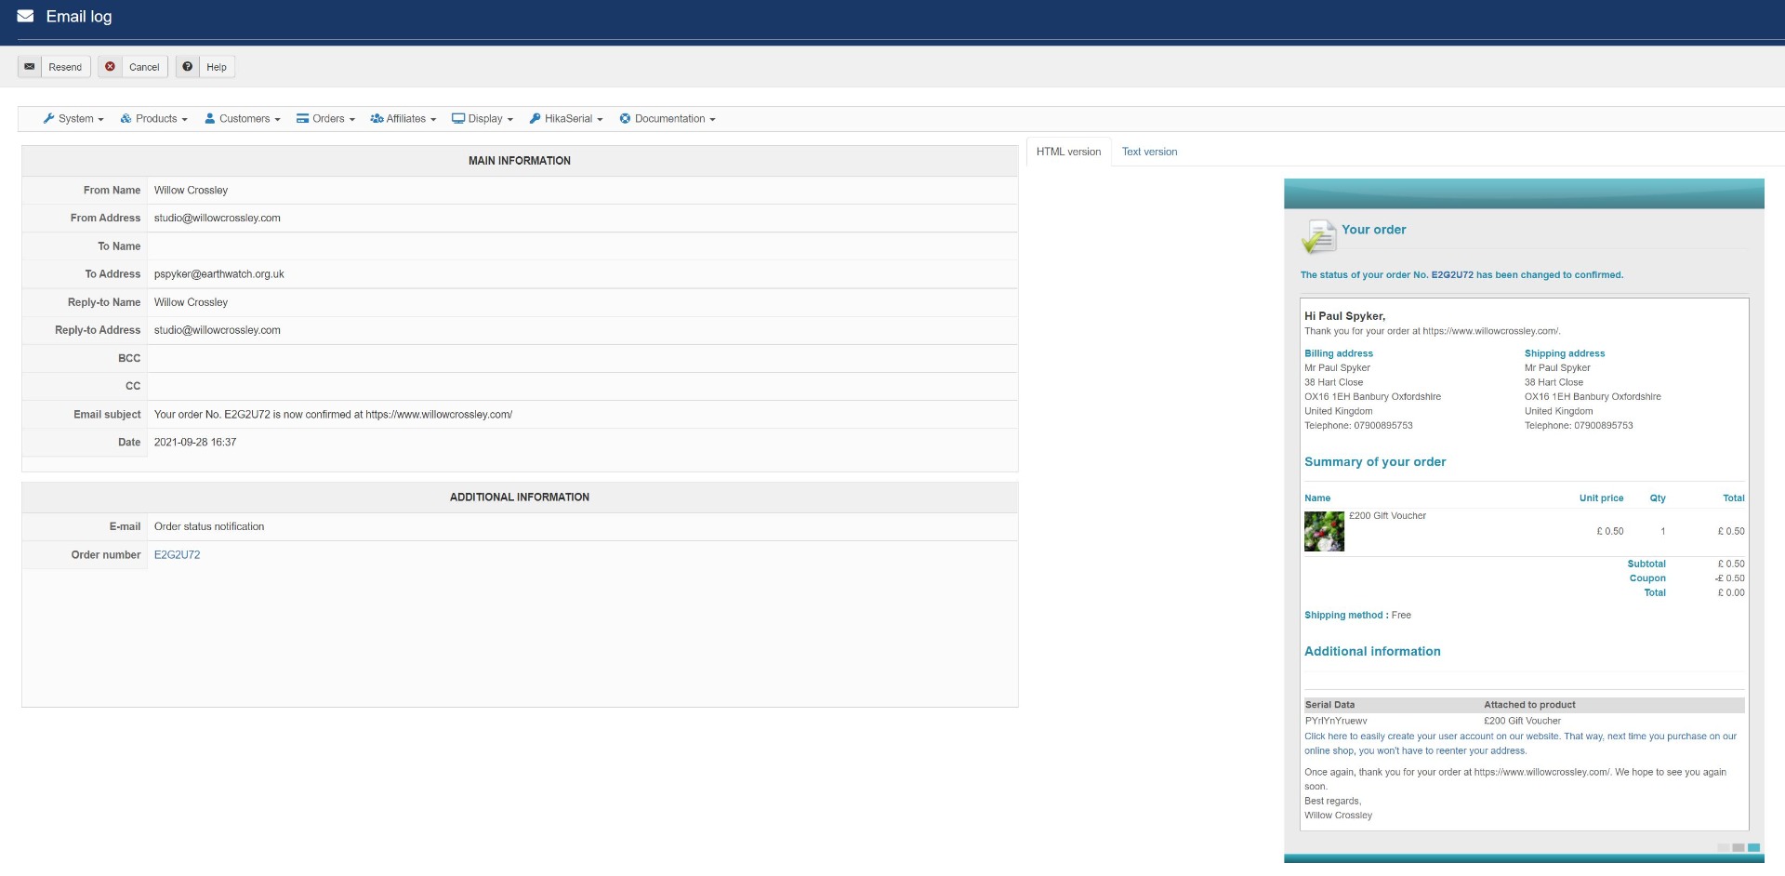Open the Help page

tap(205, 67)
